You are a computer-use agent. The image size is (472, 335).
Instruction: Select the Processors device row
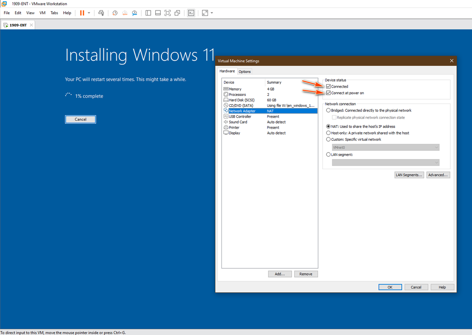click(270, 95)
